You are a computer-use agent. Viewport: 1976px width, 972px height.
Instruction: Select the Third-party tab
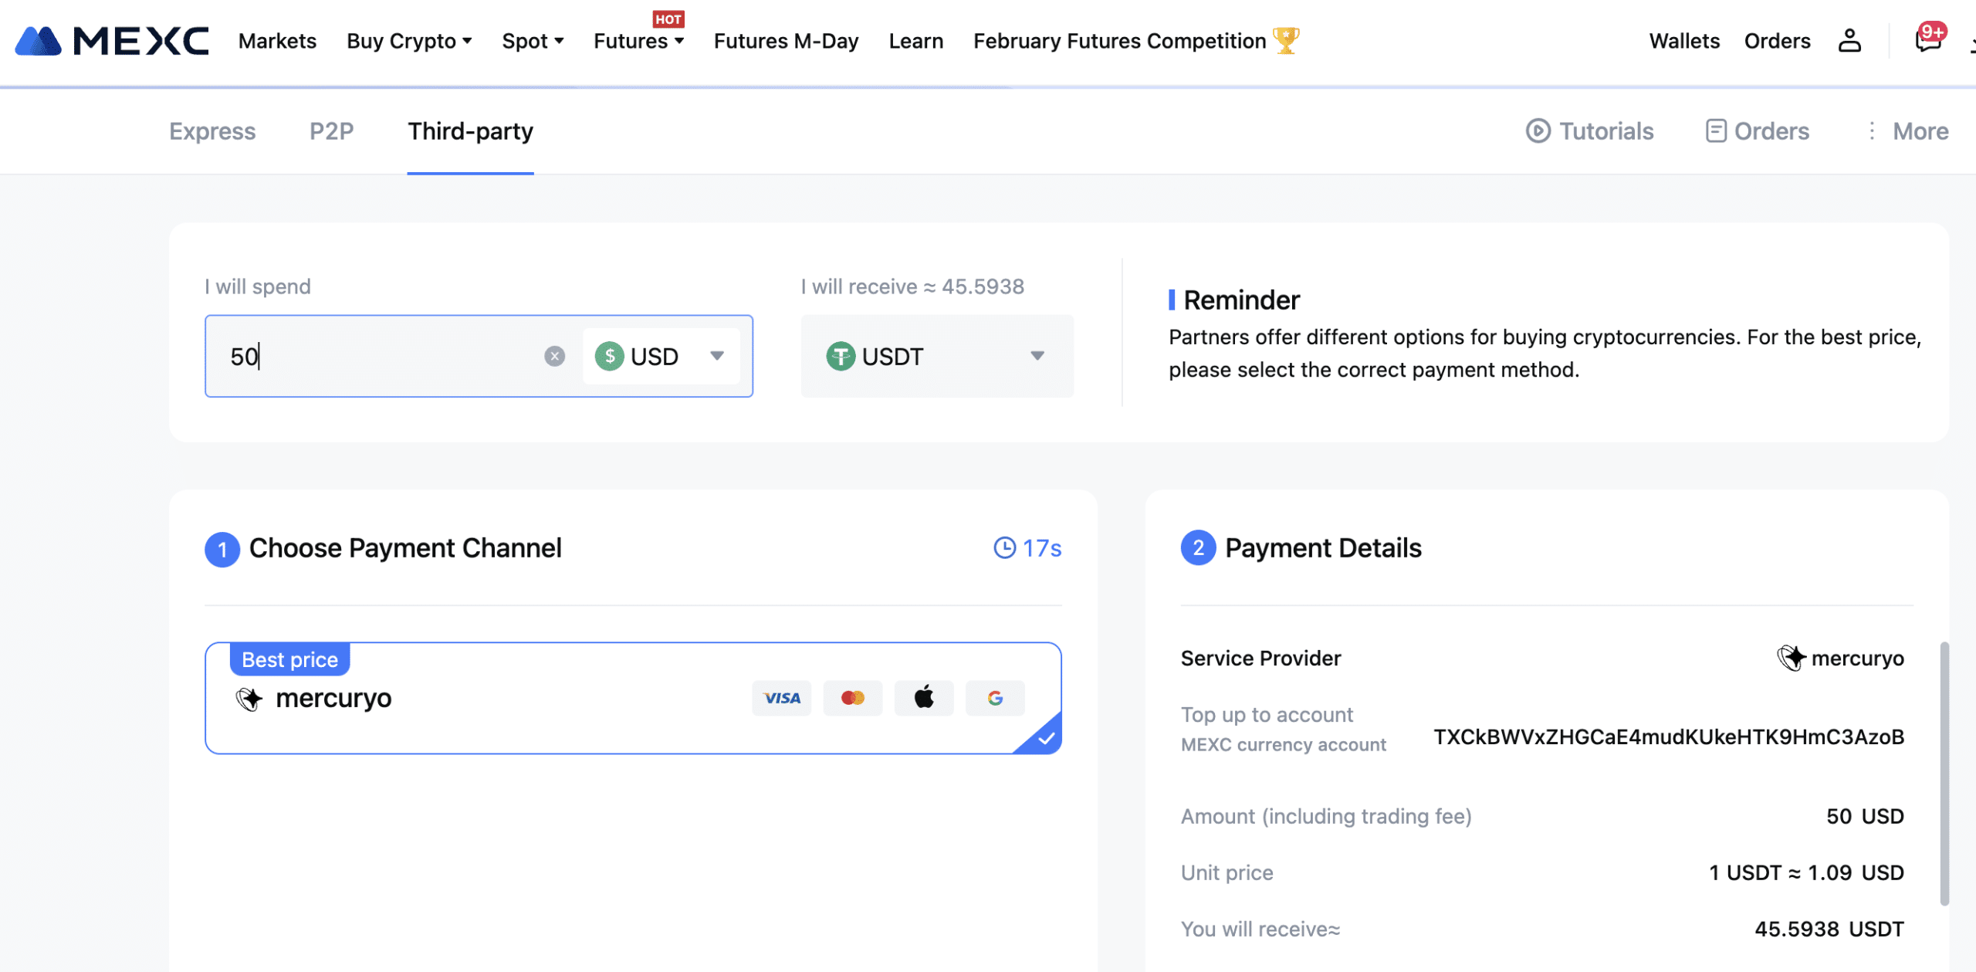click(x=470, y=131)
